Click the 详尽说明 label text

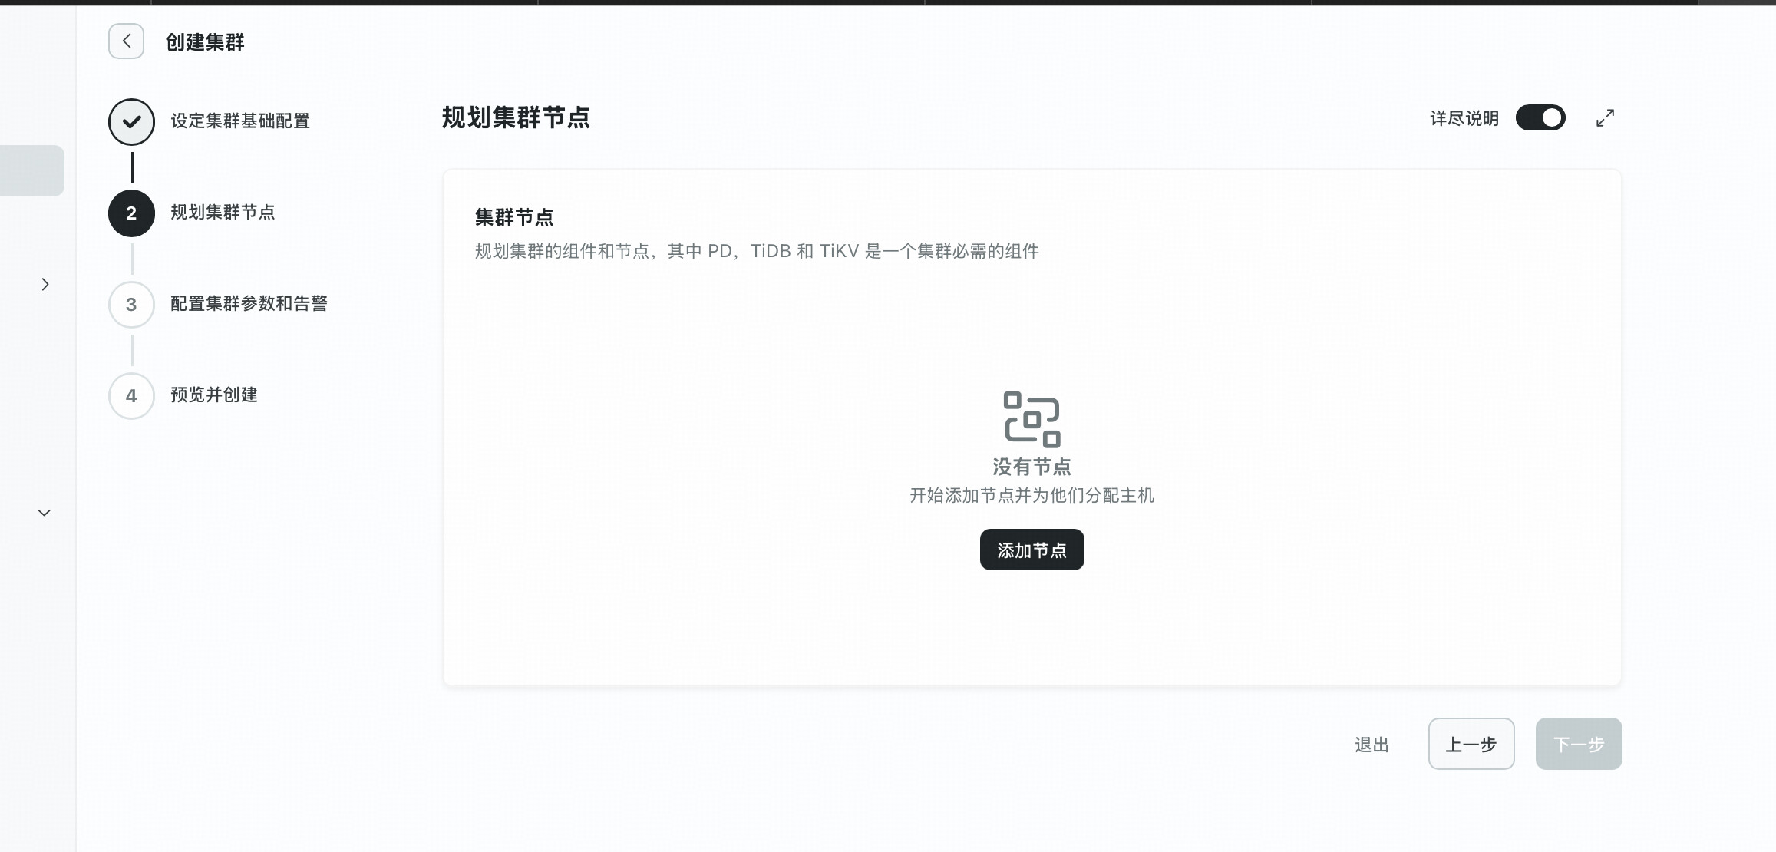[x=1464, y=118]
